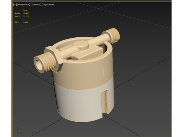
Task: Open the [+] viewport general menu
Action: [x=15, y=5]
